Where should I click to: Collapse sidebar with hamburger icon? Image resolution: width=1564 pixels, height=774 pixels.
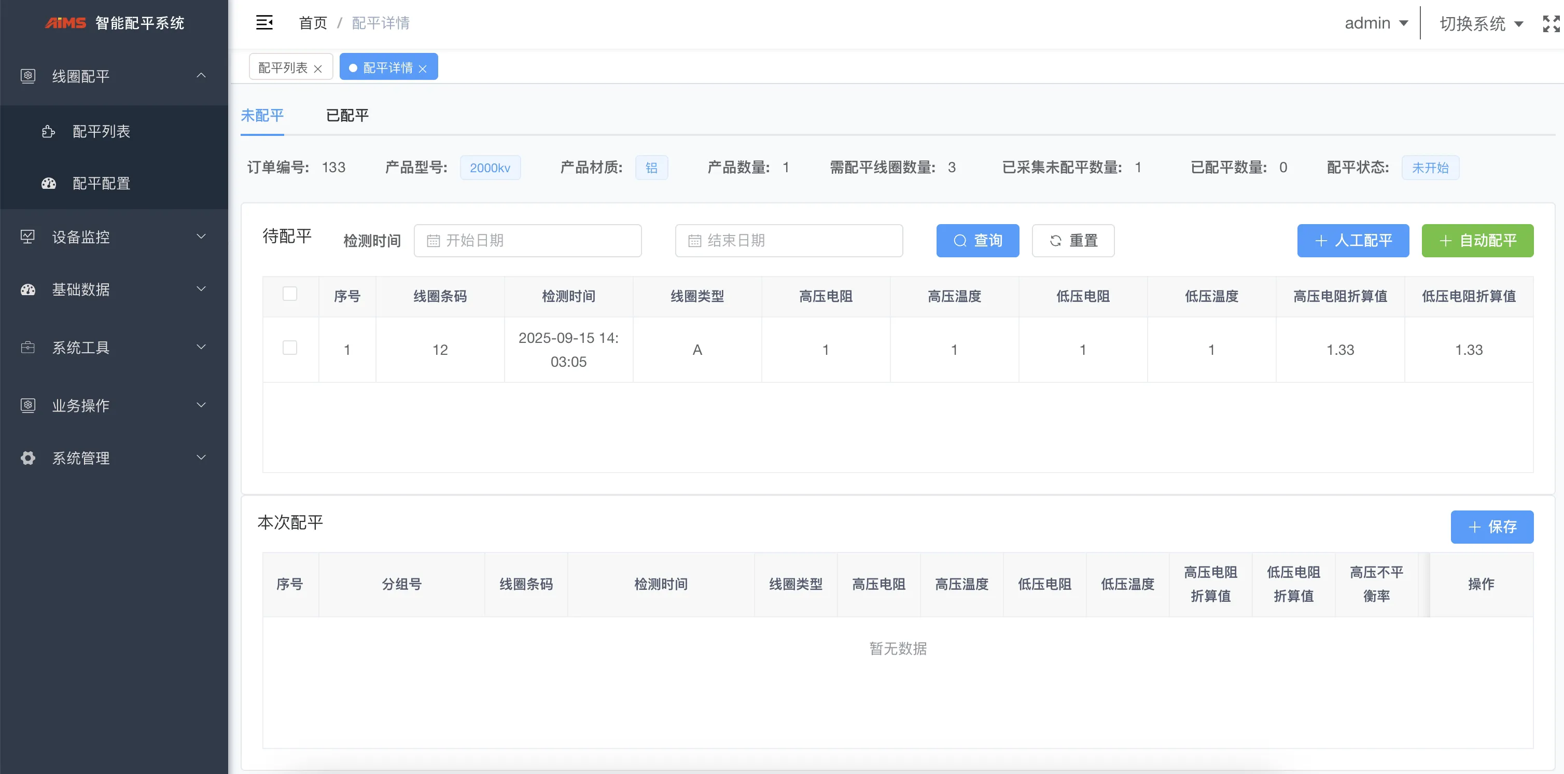[264, 23]
